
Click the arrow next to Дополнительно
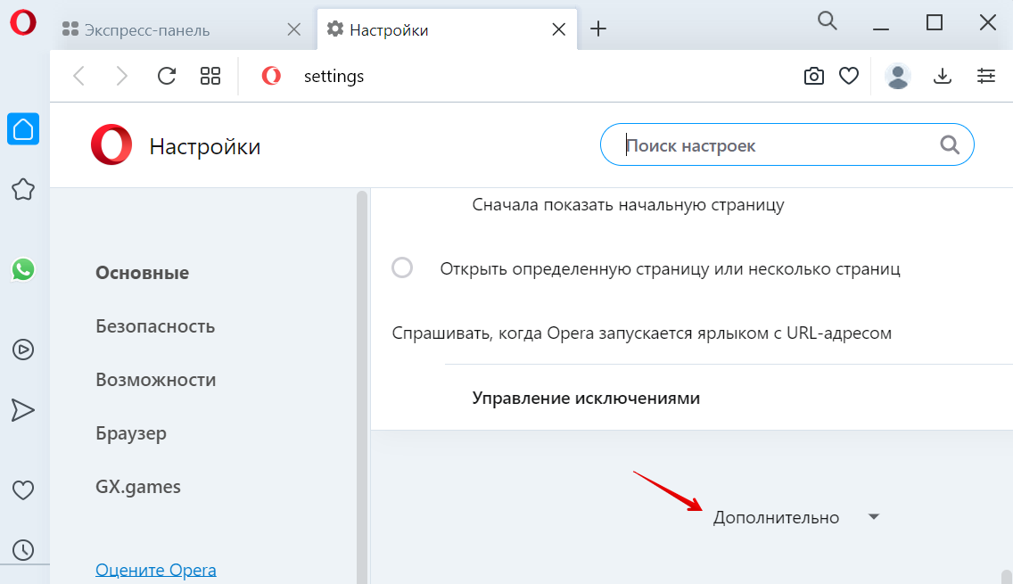874,517
